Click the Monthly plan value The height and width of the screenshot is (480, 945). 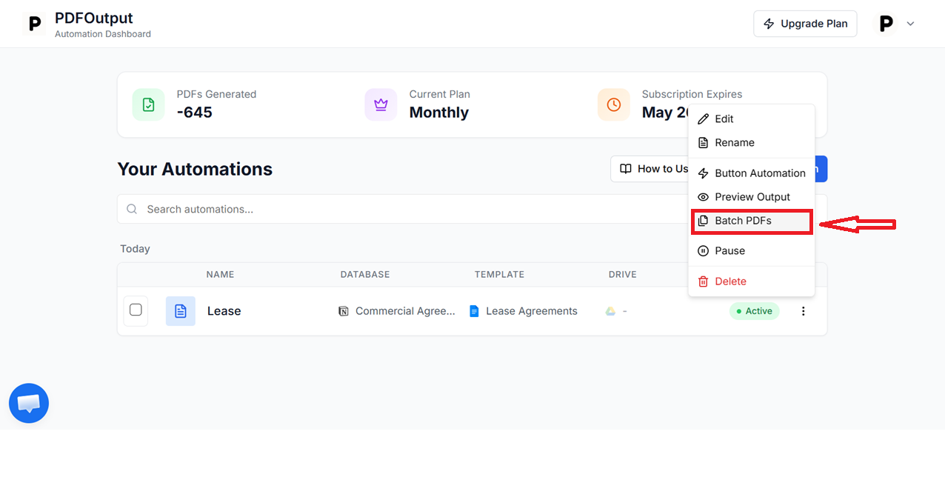coord(439,113)
